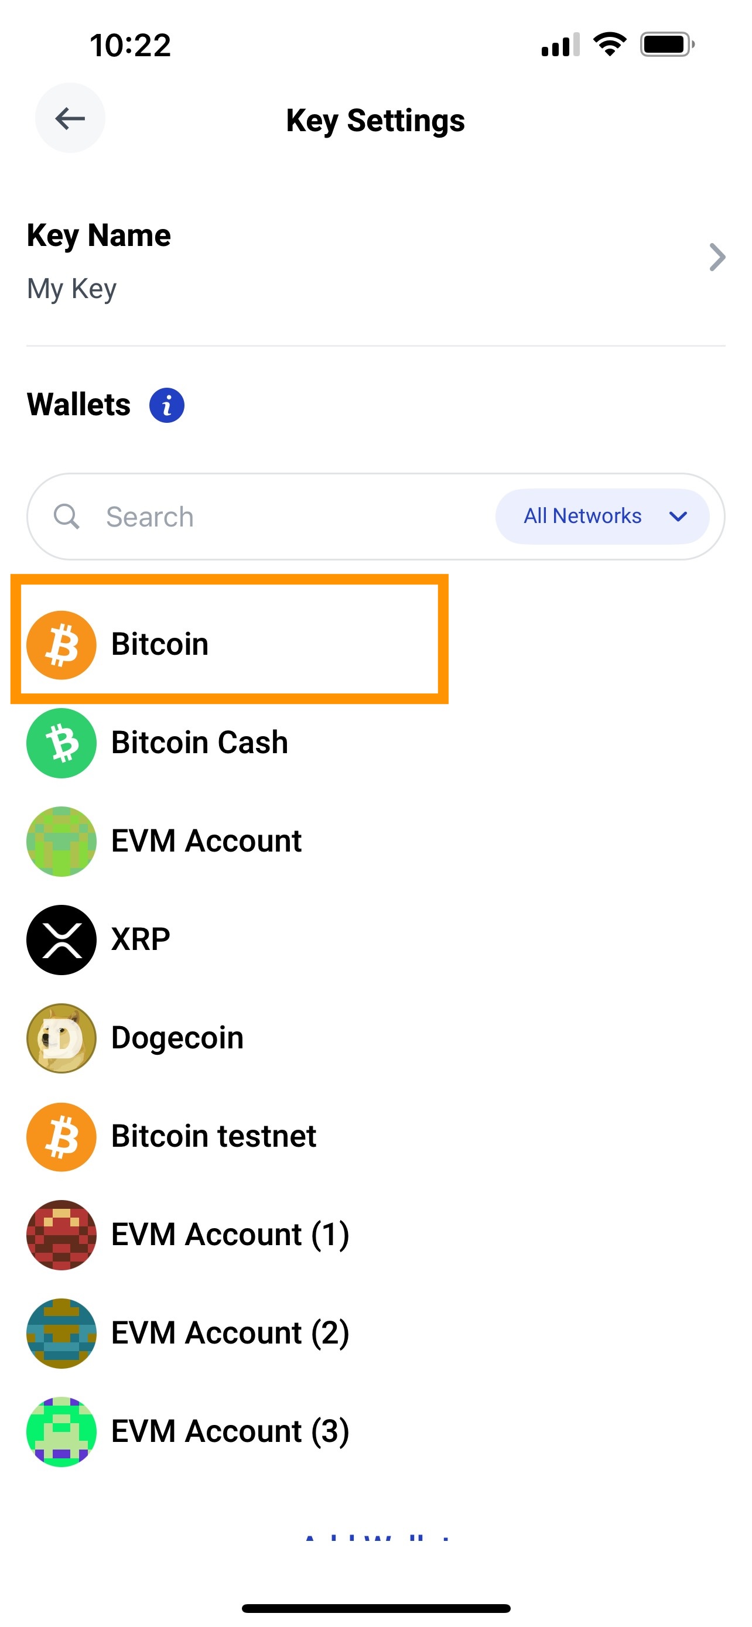Open the All Networks dropdown

[602, 516]
